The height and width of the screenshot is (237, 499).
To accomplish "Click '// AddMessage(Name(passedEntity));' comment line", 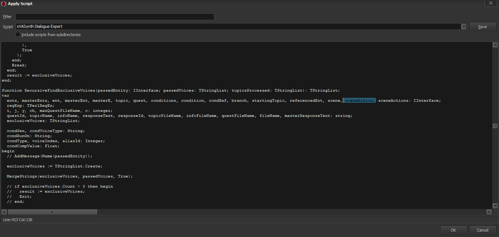I will point(50,156).
